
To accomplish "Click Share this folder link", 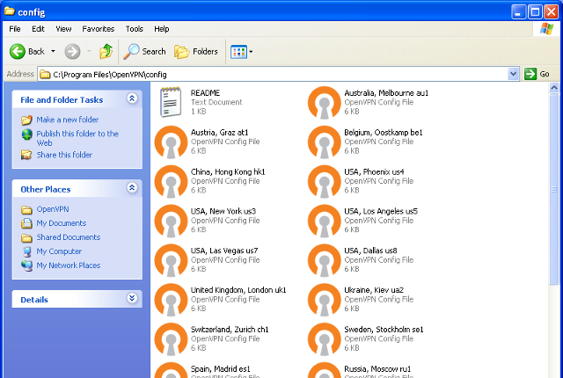I will pyautogui.click(x=64, y=155).
